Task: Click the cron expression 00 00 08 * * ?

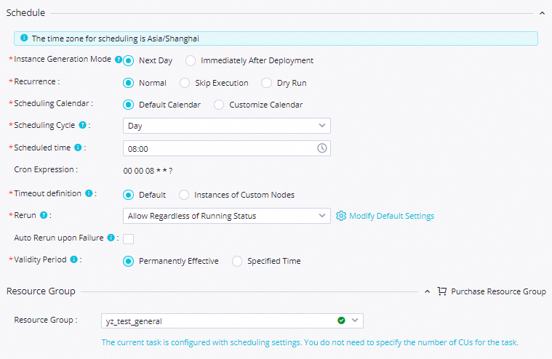Action: tap(148, 171)
